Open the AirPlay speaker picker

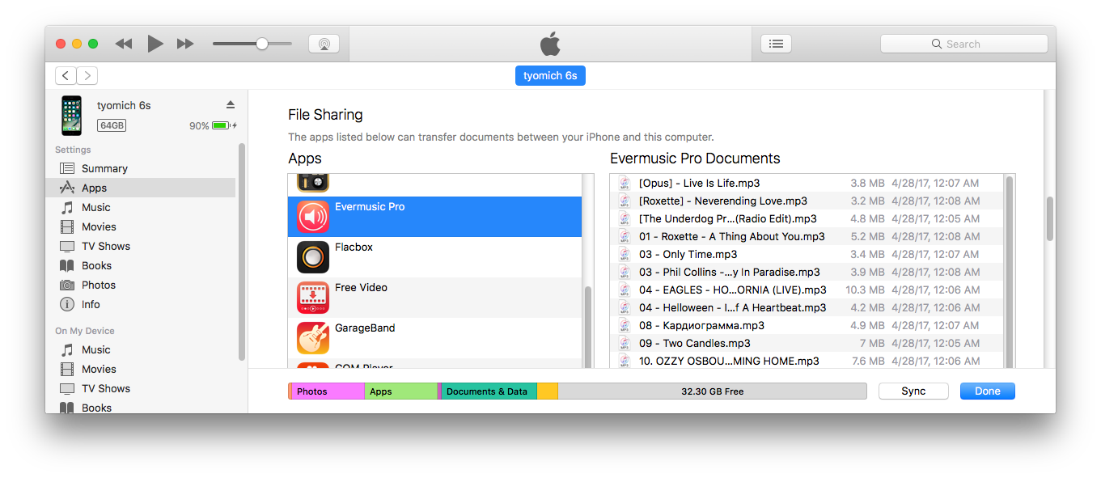pos(324,43)
